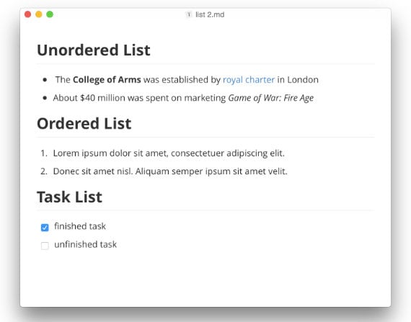Click the bold College of Arms text
411x322 pixels.
pos(107,79)
